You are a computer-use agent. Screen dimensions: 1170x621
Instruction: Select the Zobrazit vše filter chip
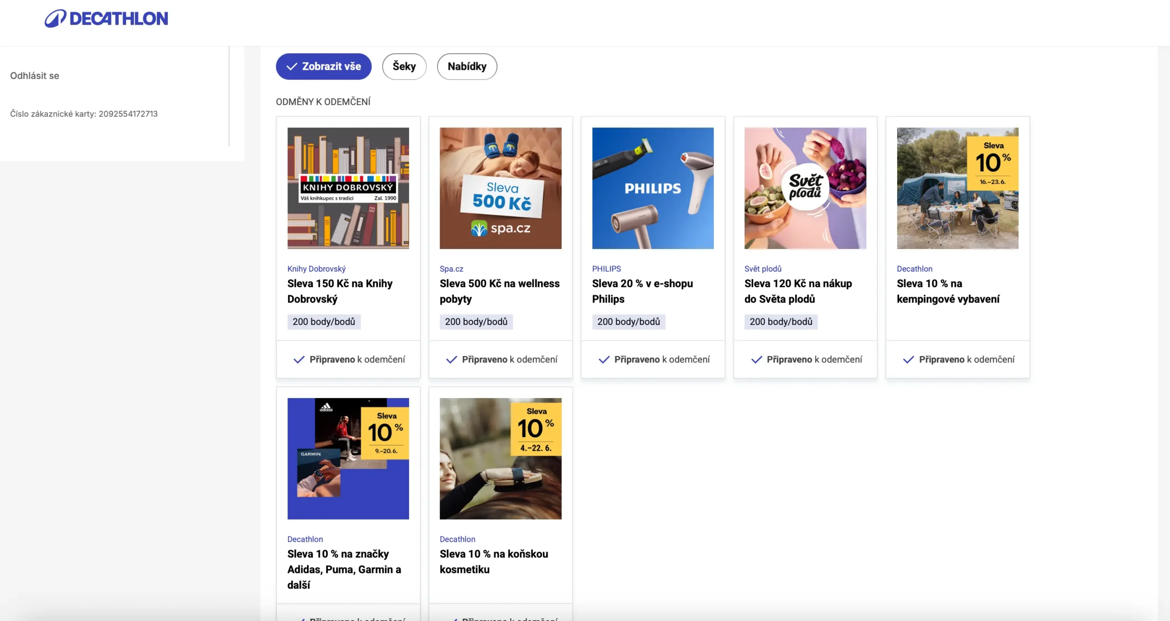tap(324, 67)
